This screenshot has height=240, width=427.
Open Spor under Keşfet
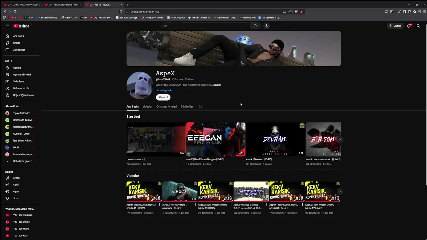pyautogui.click(x=16, y=198)
